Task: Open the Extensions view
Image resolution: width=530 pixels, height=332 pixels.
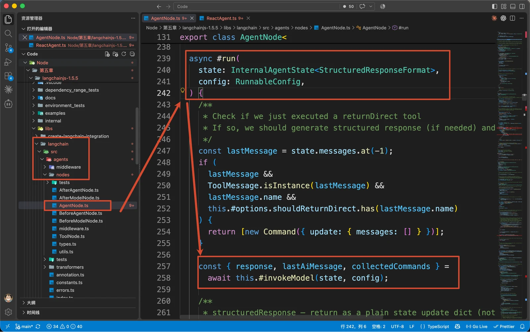Action: (8, 76)
